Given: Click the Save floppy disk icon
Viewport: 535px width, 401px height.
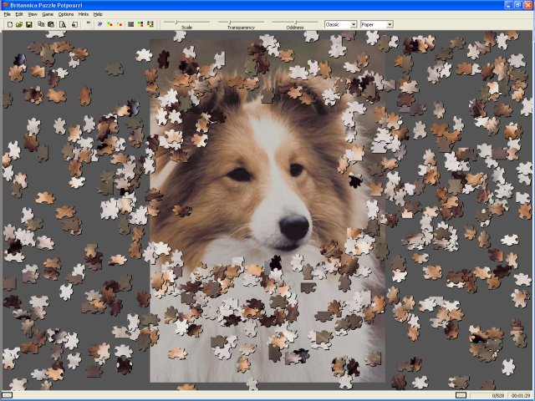Looking at the screenshot, I should click(28, 24).
